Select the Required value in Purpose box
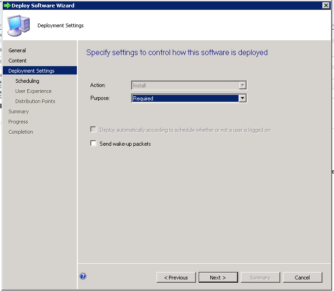The image size is (334, 291). point(185,98)
